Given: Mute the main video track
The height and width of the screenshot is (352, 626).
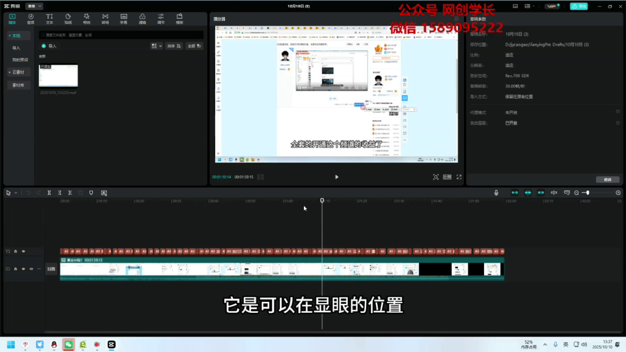Looking at the screenshot, I should pos(31,269).
